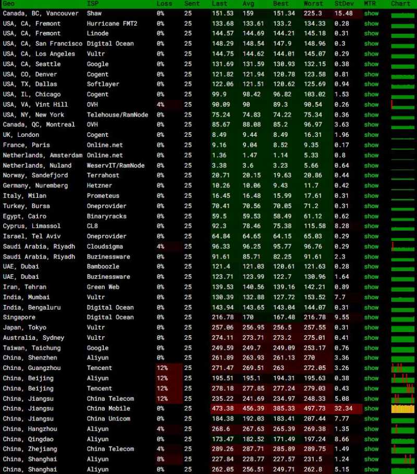
Task: Click the yellow chart for Jiangsu China Mobile
Action: point(403,409)
